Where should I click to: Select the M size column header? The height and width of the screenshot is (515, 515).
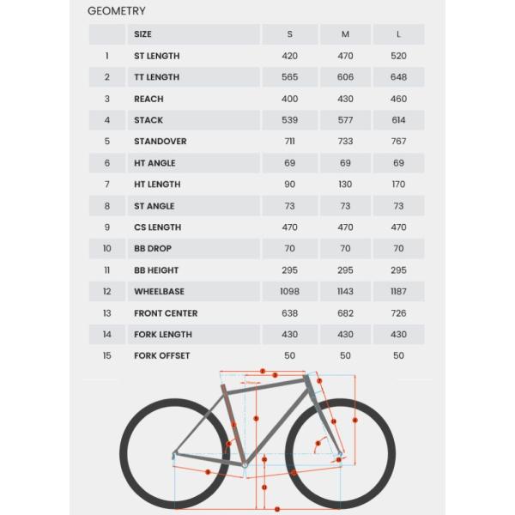(x=345, y=34)
